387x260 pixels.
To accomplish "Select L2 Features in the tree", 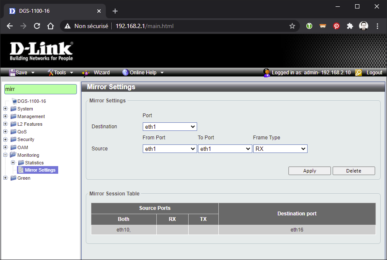I will pos(30,124).
